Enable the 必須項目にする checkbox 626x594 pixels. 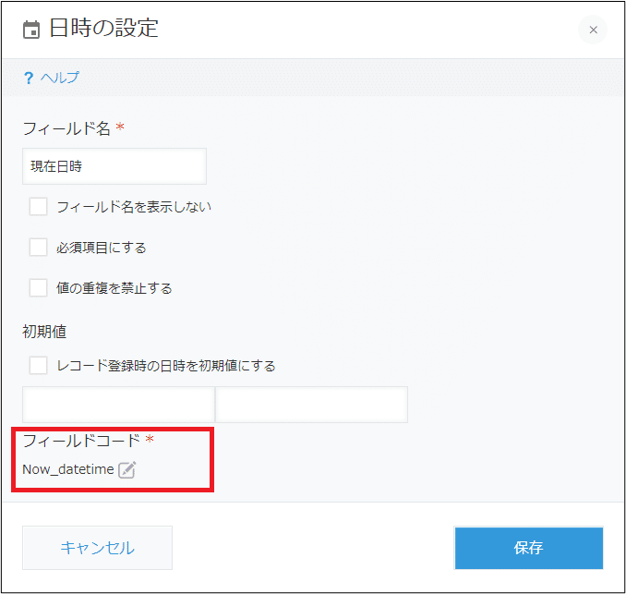pyautogui.click(x=39, y=248)
